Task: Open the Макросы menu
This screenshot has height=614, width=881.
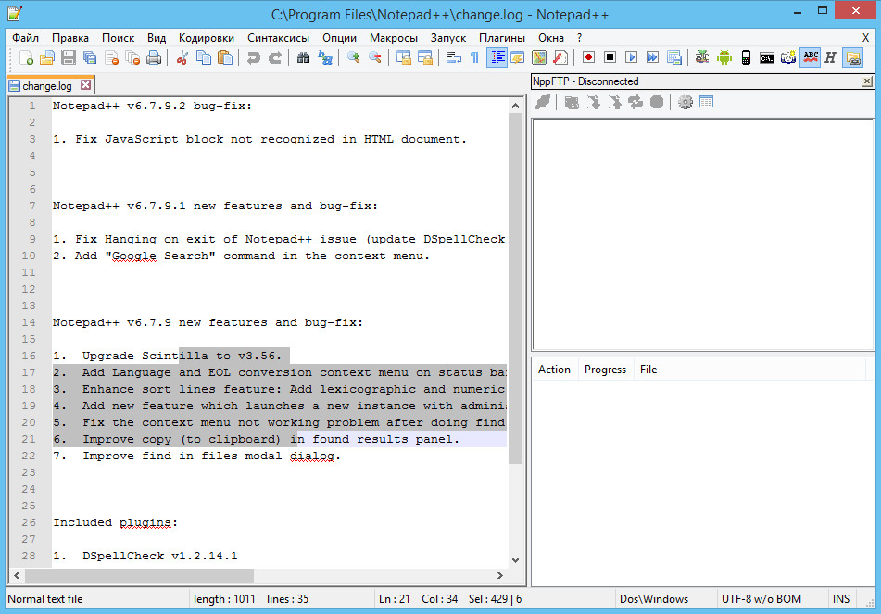Action: [394, 38]
